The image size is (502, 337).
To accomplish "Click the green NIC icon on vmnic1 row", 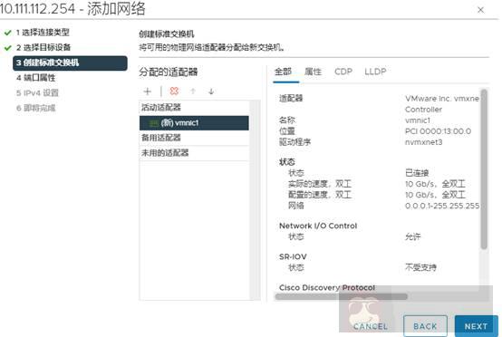I will 154,123.
